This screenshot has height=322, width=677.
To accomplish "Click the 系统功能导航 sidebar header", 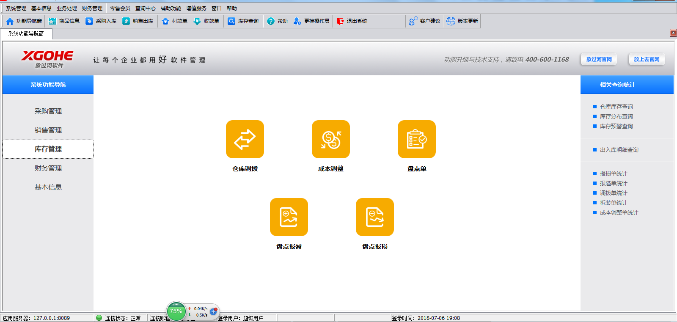I will (x=48, y=85).
